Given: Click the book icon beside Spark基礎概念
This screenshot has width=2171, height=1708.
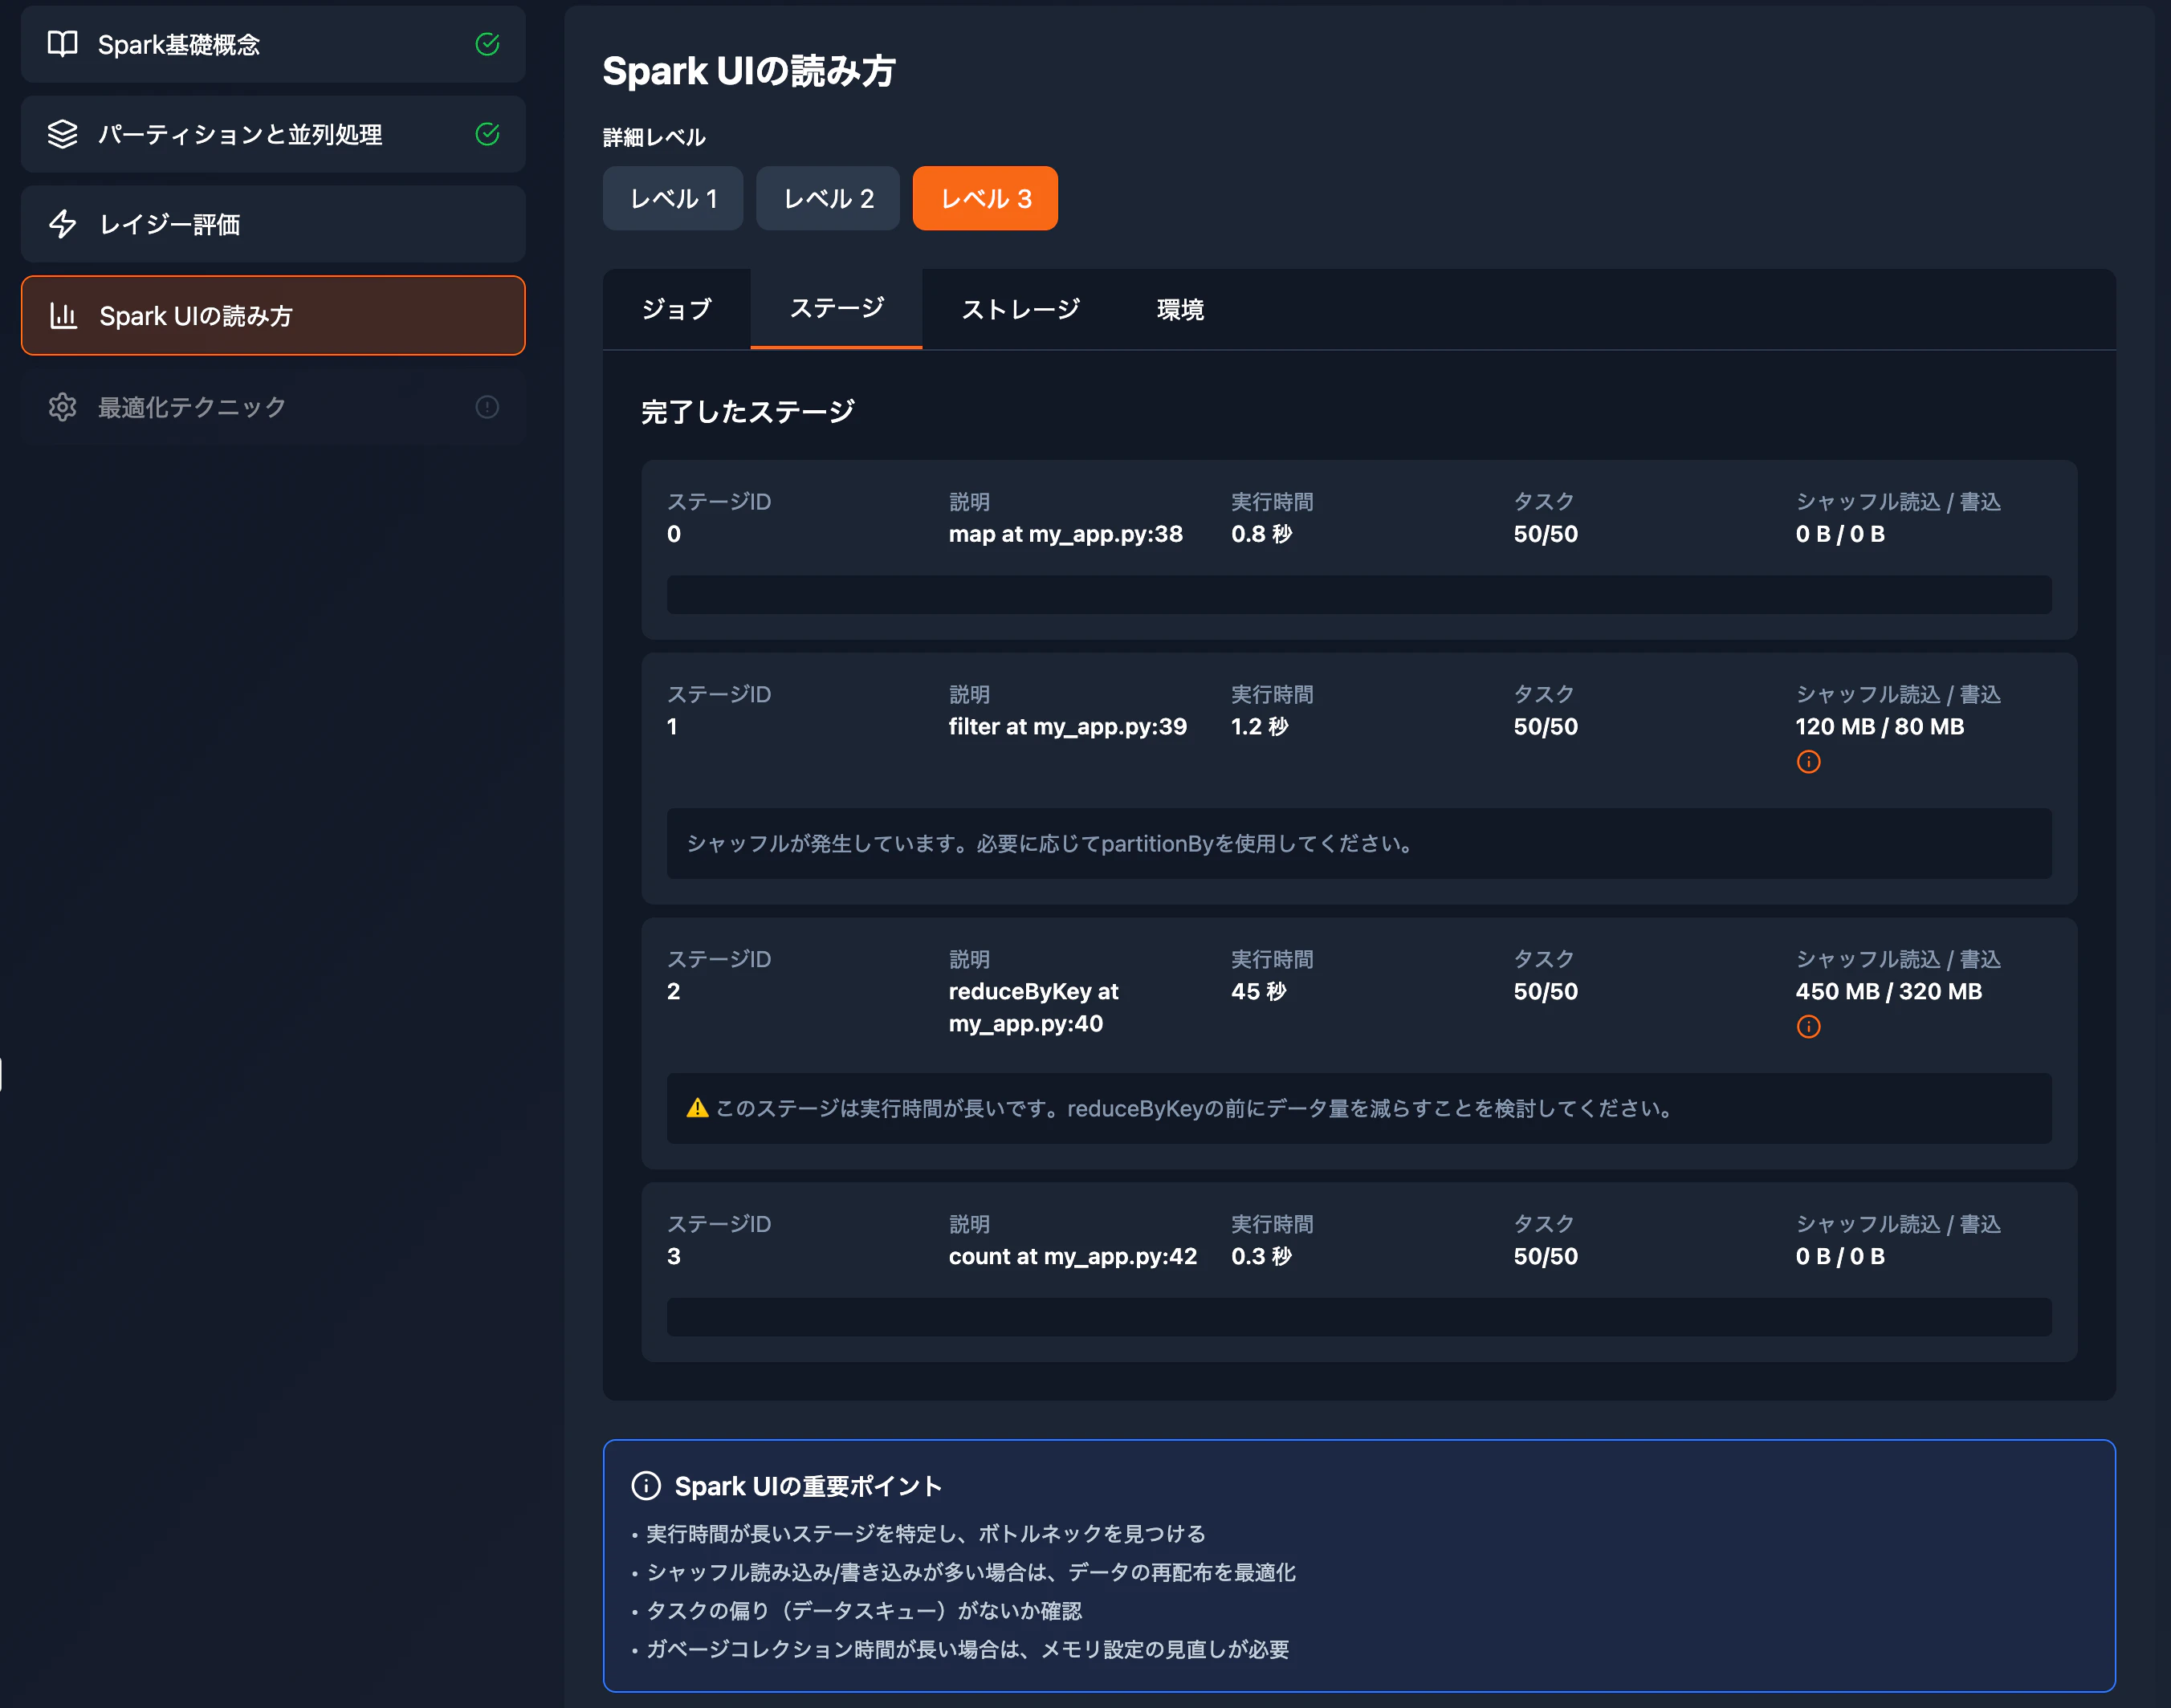Looking at the screenshot, I should point(62,44).
